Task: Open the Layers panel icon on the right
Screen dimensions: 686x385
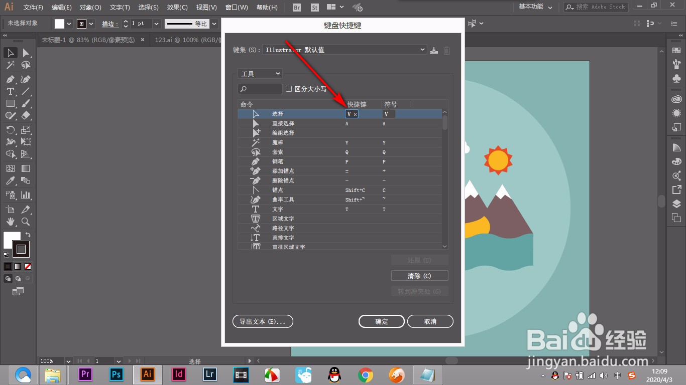Action: [x=676, y=204]
